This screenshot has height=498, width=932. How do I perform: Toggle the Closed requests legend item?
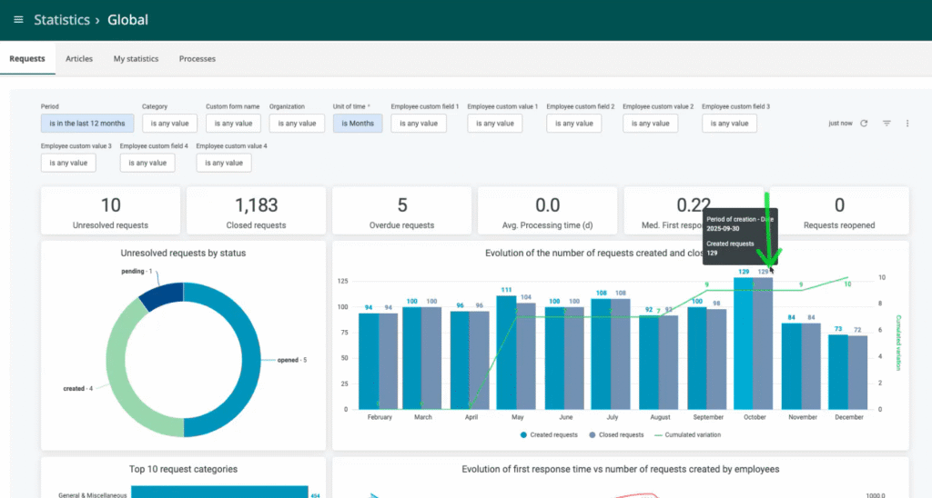pyautogui.click(x=617, y=434)
